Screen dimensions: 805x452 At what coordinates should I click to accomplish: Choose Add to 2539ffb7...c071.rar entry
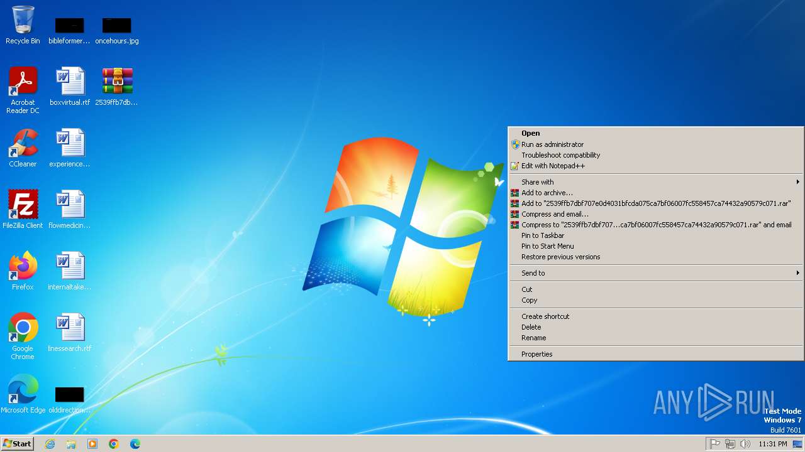tap(655, 203)
